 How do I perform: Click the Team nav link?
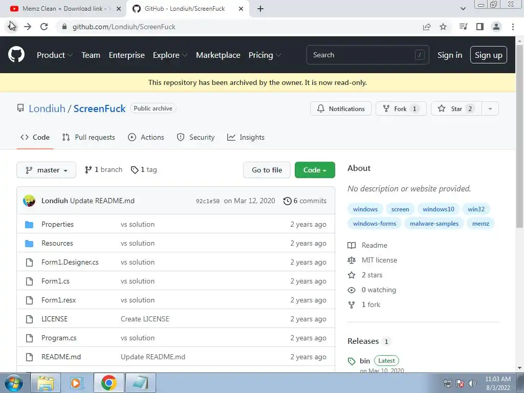pos(91,55)
